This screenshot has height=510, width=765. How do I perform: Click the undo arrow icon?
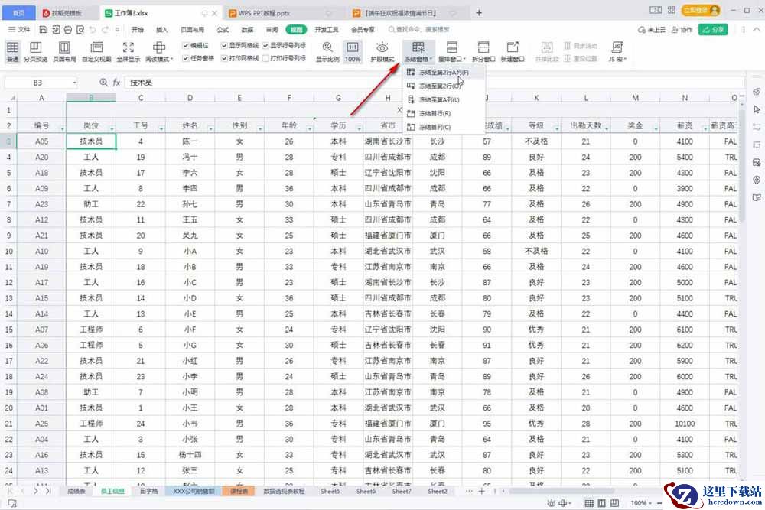[x=93, y=30]
